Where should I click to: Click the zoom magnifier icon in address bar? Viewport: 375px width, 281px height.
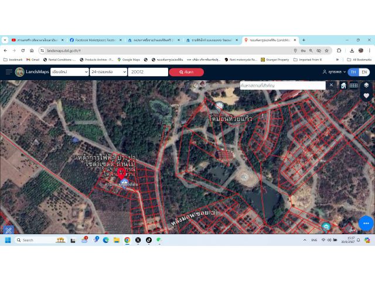point(311,51)
